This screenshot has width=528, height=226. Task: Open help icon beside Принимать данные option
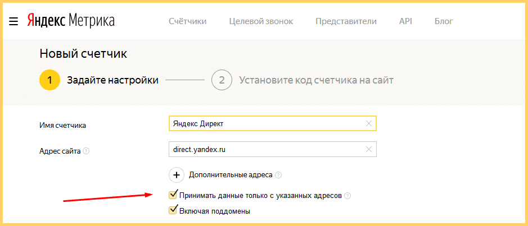[x=348, y=196]
